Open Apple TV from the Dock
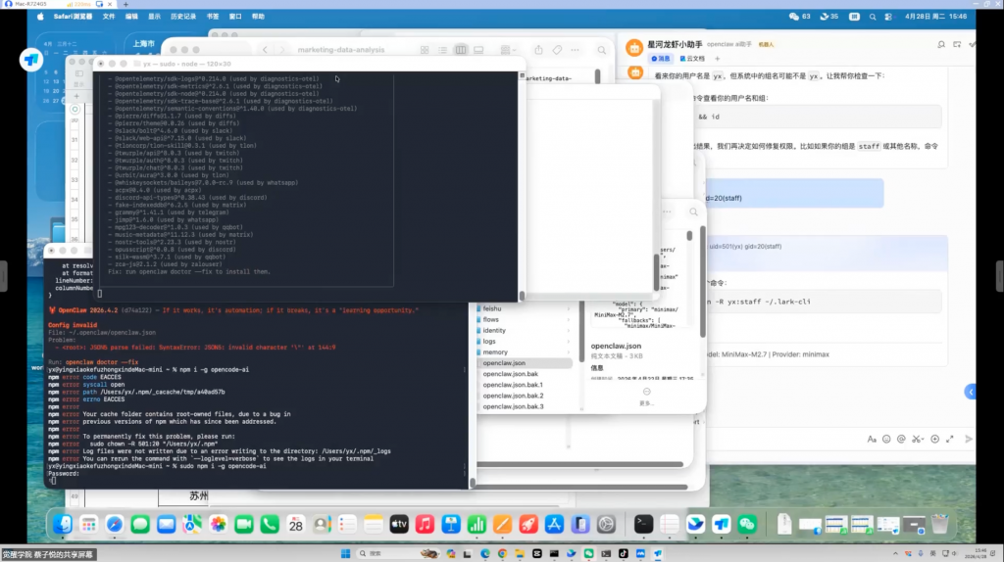The width and height of the screenshot is (1004, 562). (399, 524)
